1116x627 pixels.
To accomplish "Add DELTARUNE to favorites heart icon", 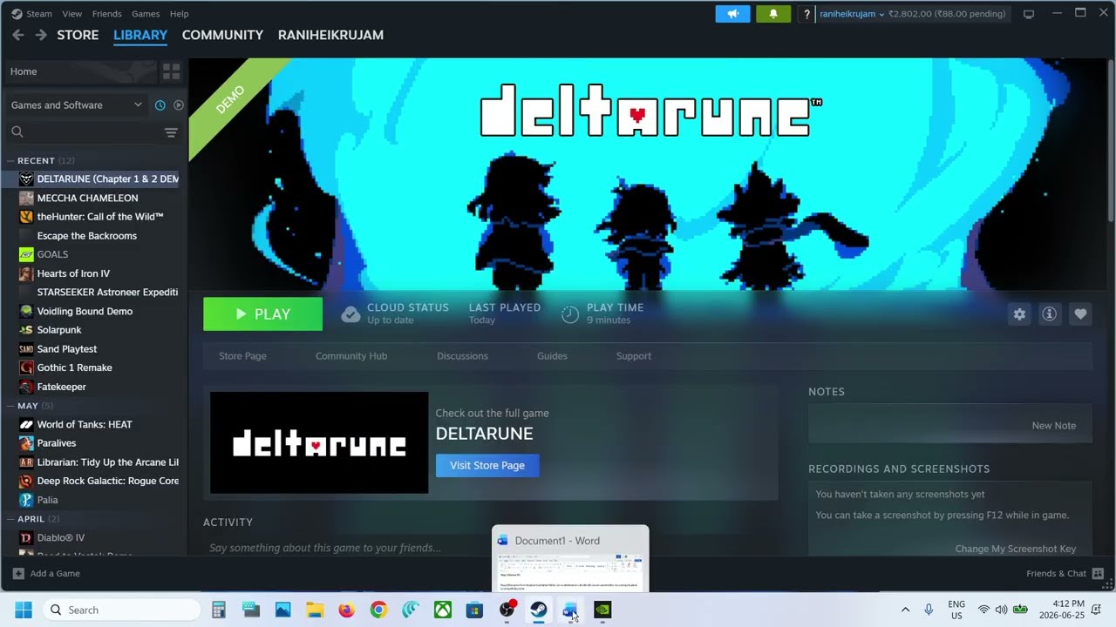I will point(1080,314).
